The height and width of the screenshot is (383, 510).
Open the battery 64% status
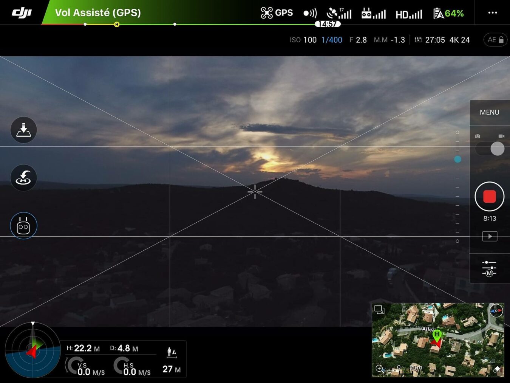pos(448,14)
